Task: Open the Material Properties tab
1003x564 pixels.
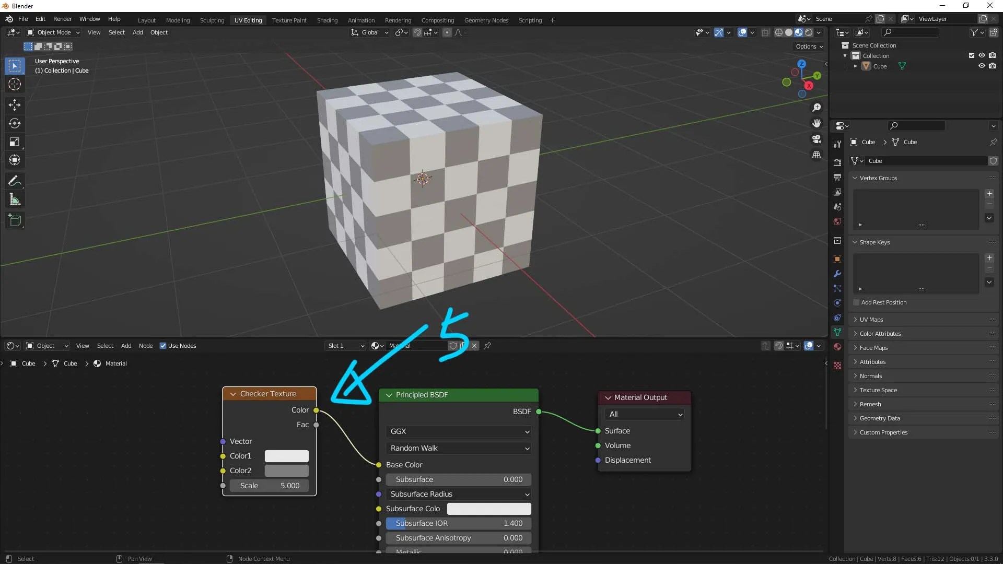Action: (x=837, y=346)
